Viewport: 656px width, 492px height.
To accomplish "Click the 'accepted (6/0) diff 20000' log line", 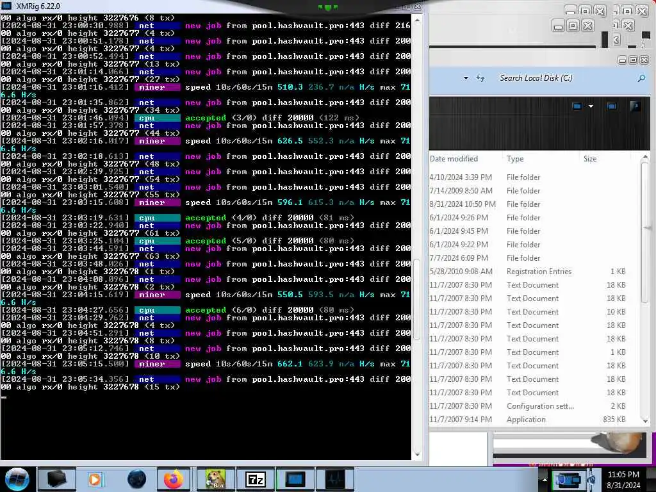I will click(178, 310).
